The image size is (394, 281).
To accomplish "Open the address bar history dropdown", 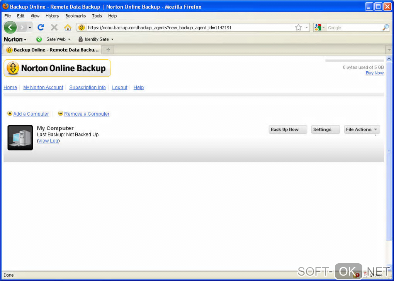I will coord(307,27).
